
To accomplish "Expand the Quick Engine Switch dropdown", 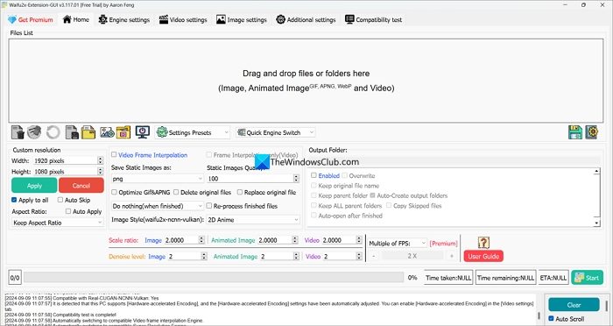I will coord(275,132).
